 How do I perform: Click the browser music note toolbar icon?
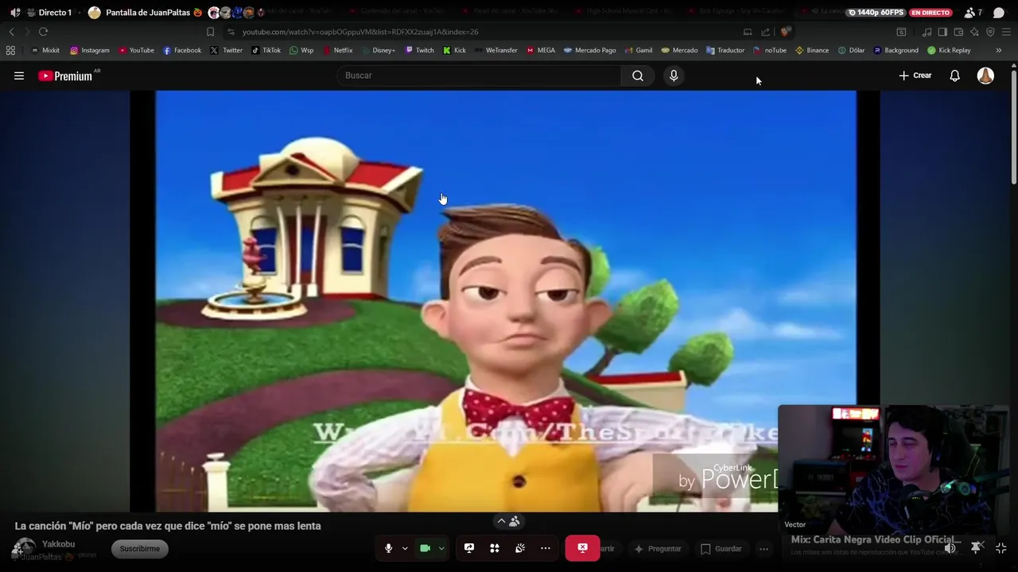tap(927, 32)
